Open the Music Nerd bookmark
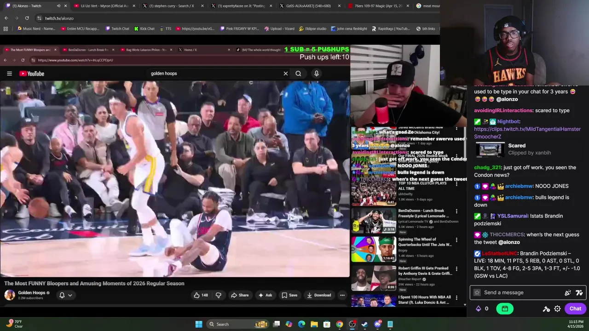The height and width of the screenshot is (331, 589). pyautogui.click(x=36, y=29)
